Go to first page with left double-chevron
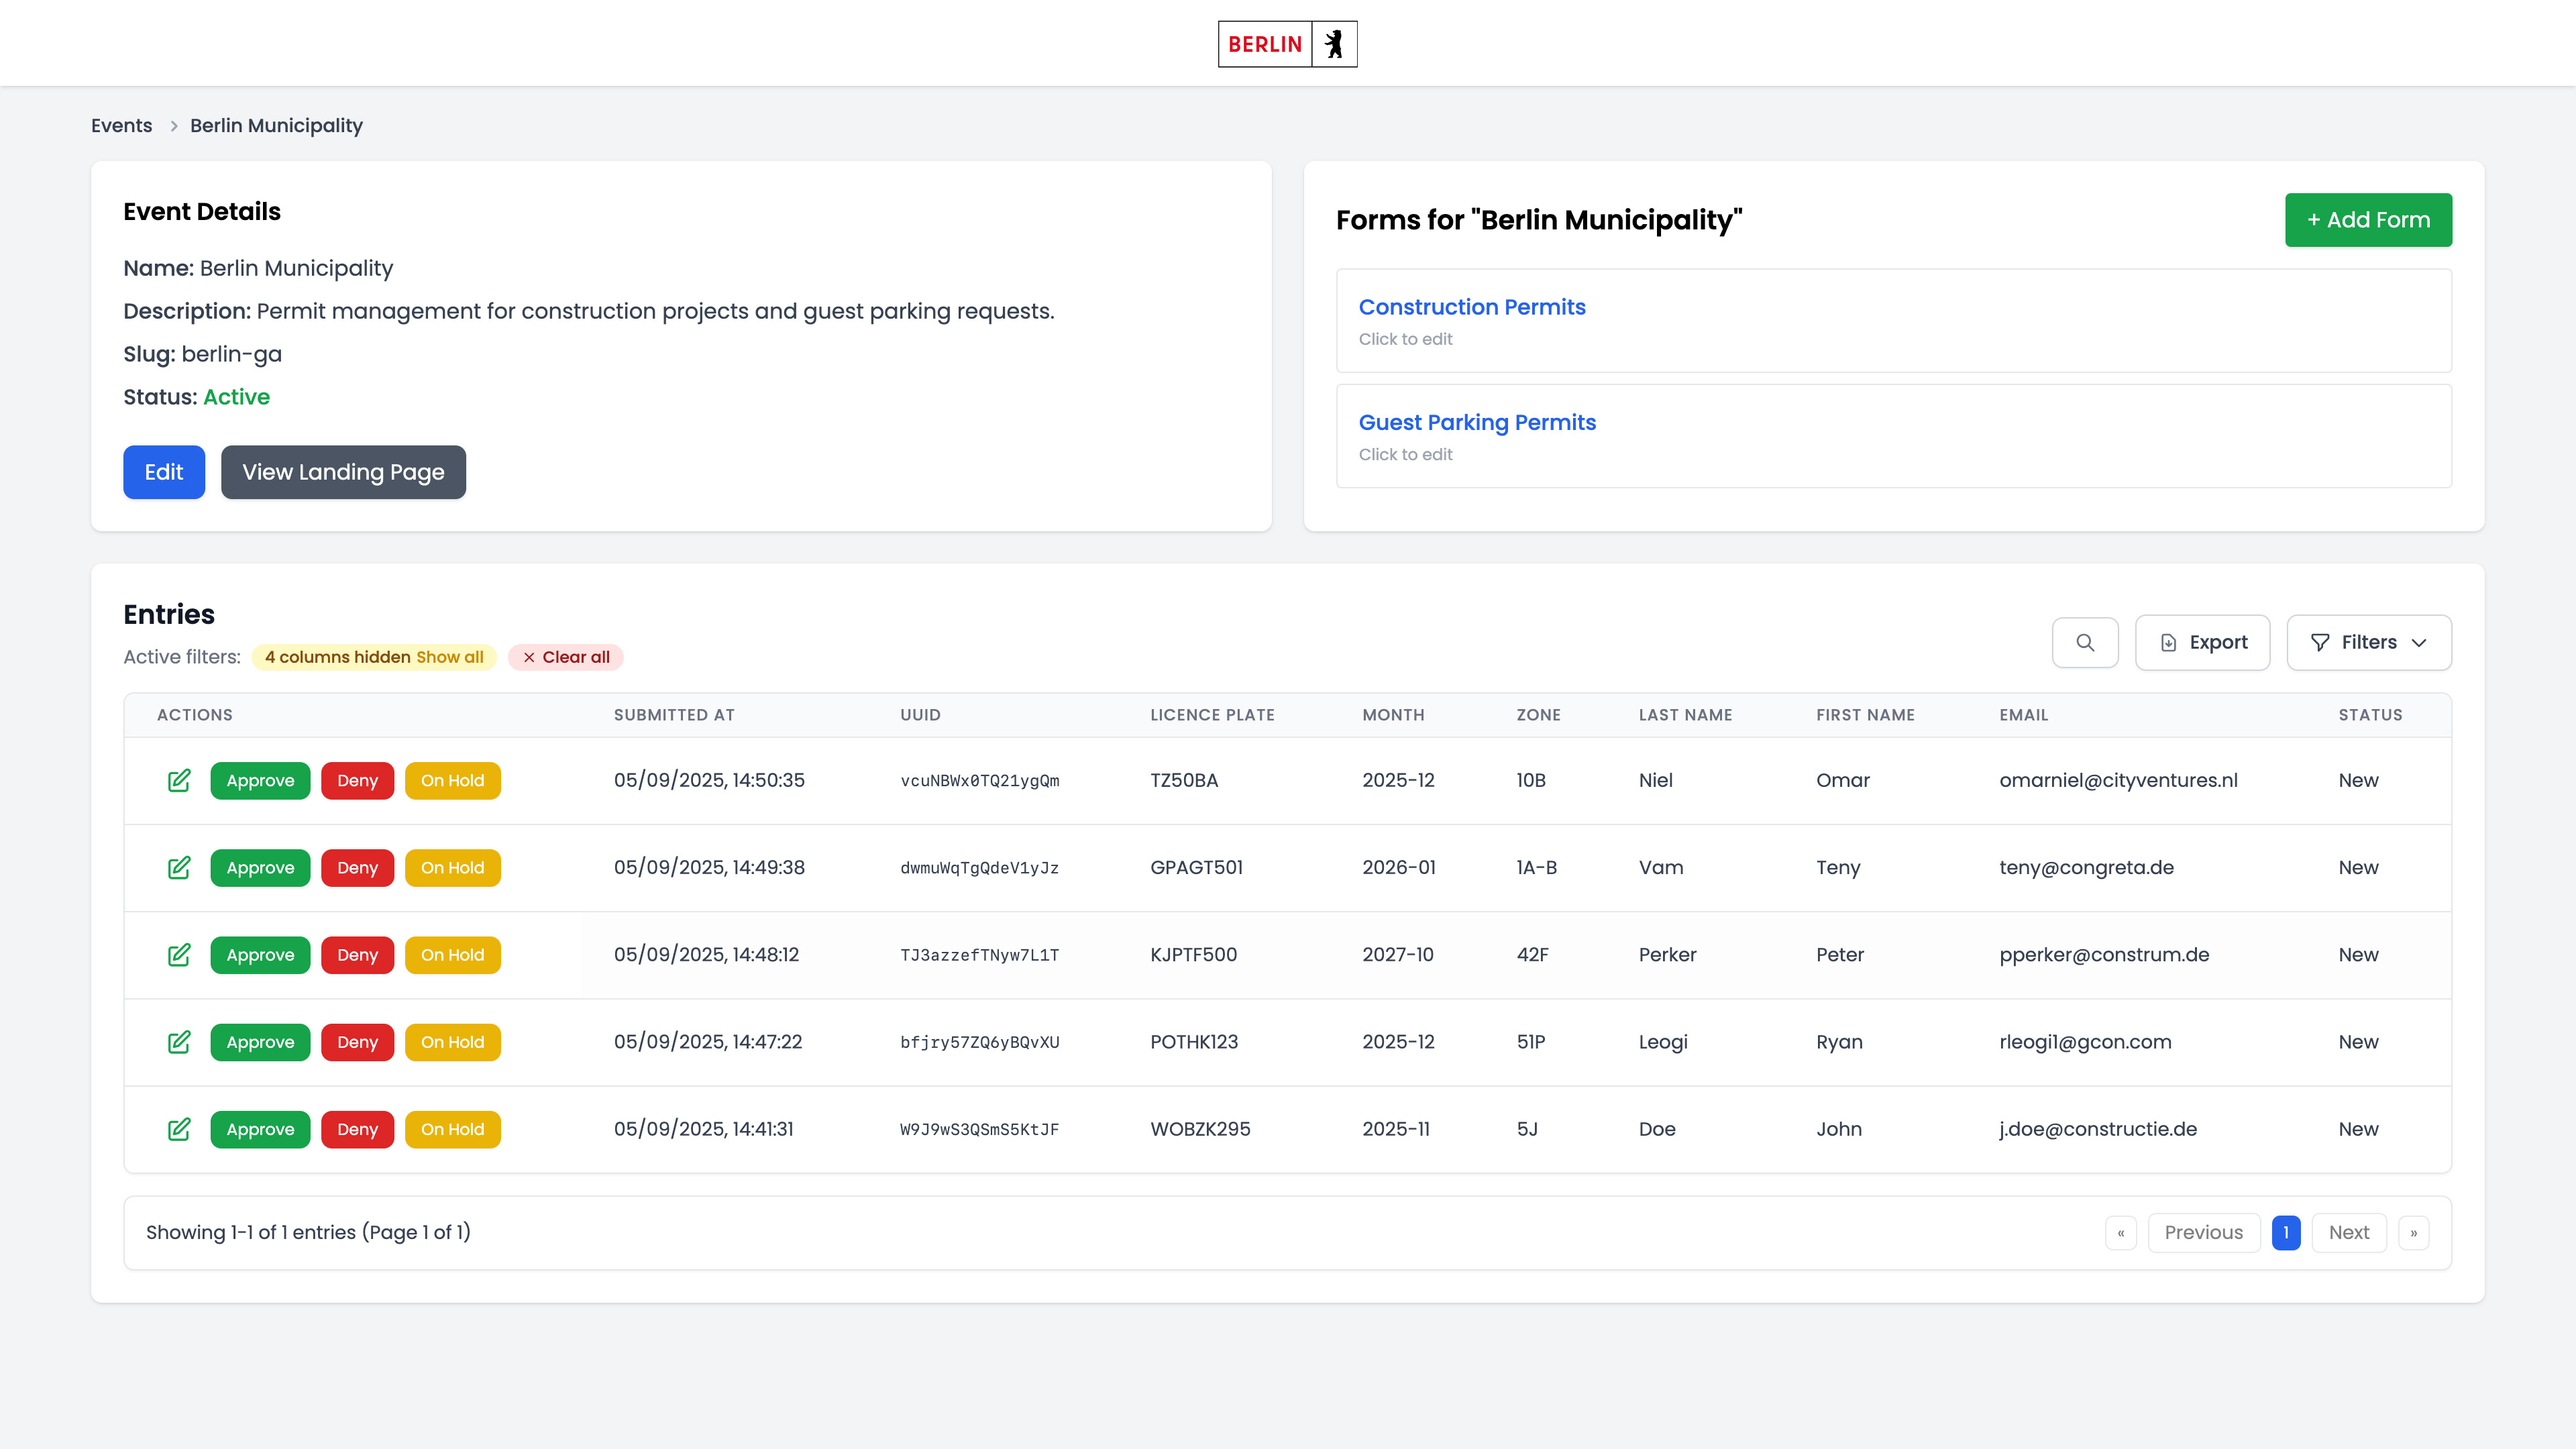 [2121, 1232]
